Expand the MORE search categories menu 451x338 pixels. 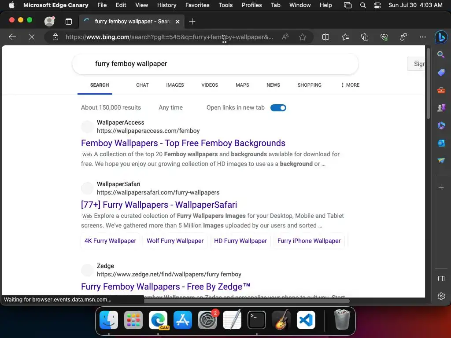(x=350, y=85)
